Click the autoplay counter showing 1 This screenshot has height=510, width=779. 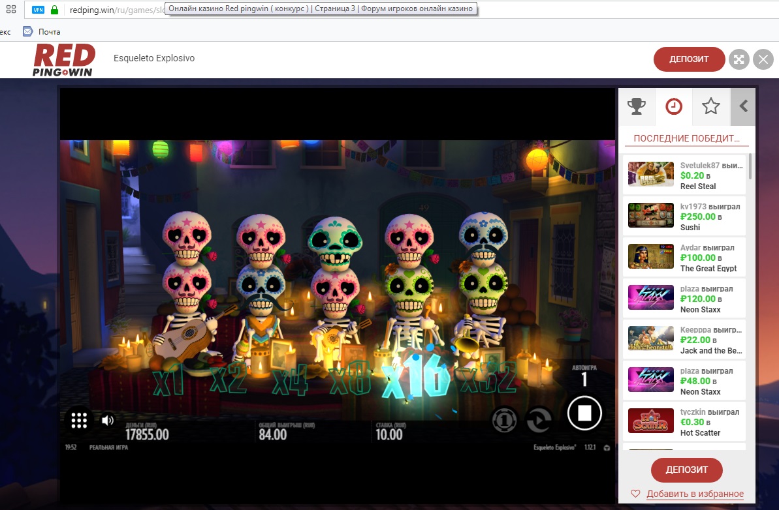tap(584, 380)
